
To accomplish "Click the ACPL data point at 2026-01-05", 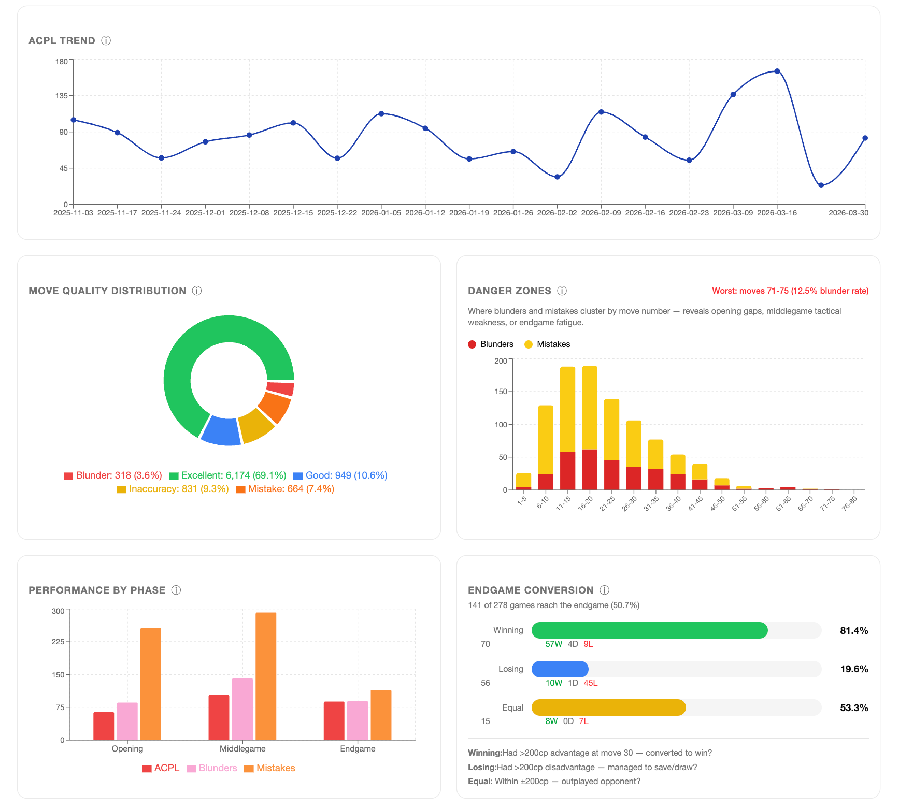I will point(381,113).
